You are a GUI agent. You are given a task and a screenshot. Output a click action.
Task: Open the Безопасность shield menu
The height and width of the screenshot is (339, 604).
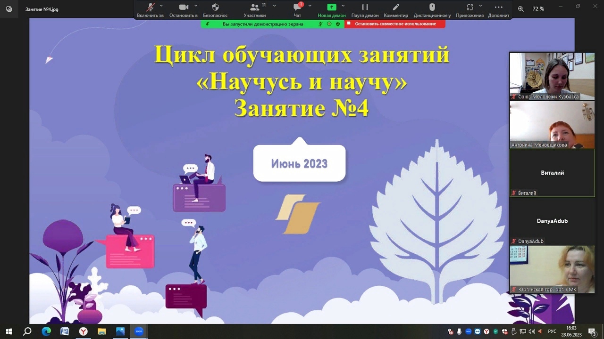click(215, 10)
